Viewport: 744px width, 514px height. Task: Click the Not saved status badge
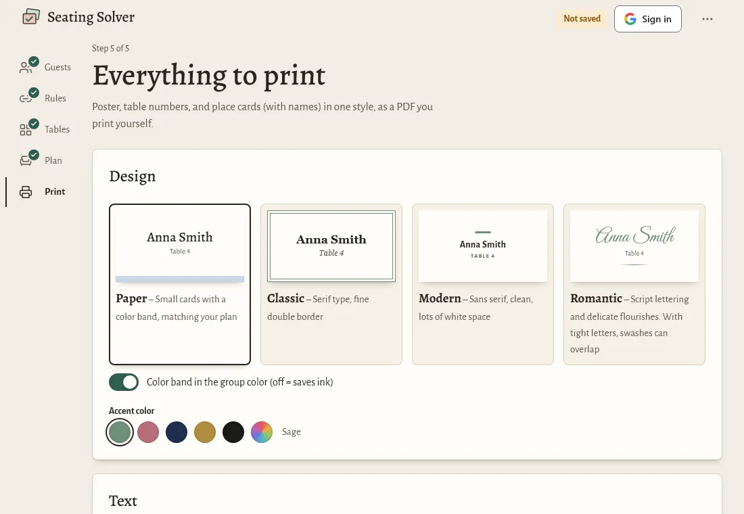pos(582,19)
